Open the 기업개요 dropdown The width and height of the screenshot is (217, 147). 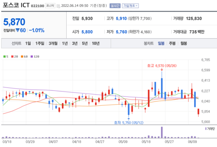[x=130, y=6]
